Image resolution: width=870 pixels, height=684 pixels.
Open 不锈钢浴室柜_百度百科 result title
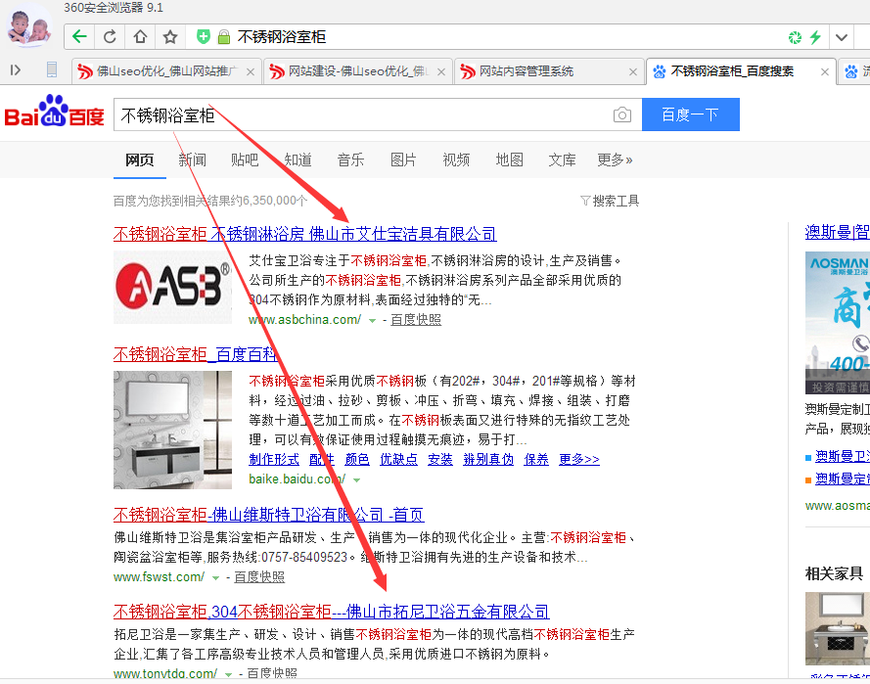tap(195, 354)
